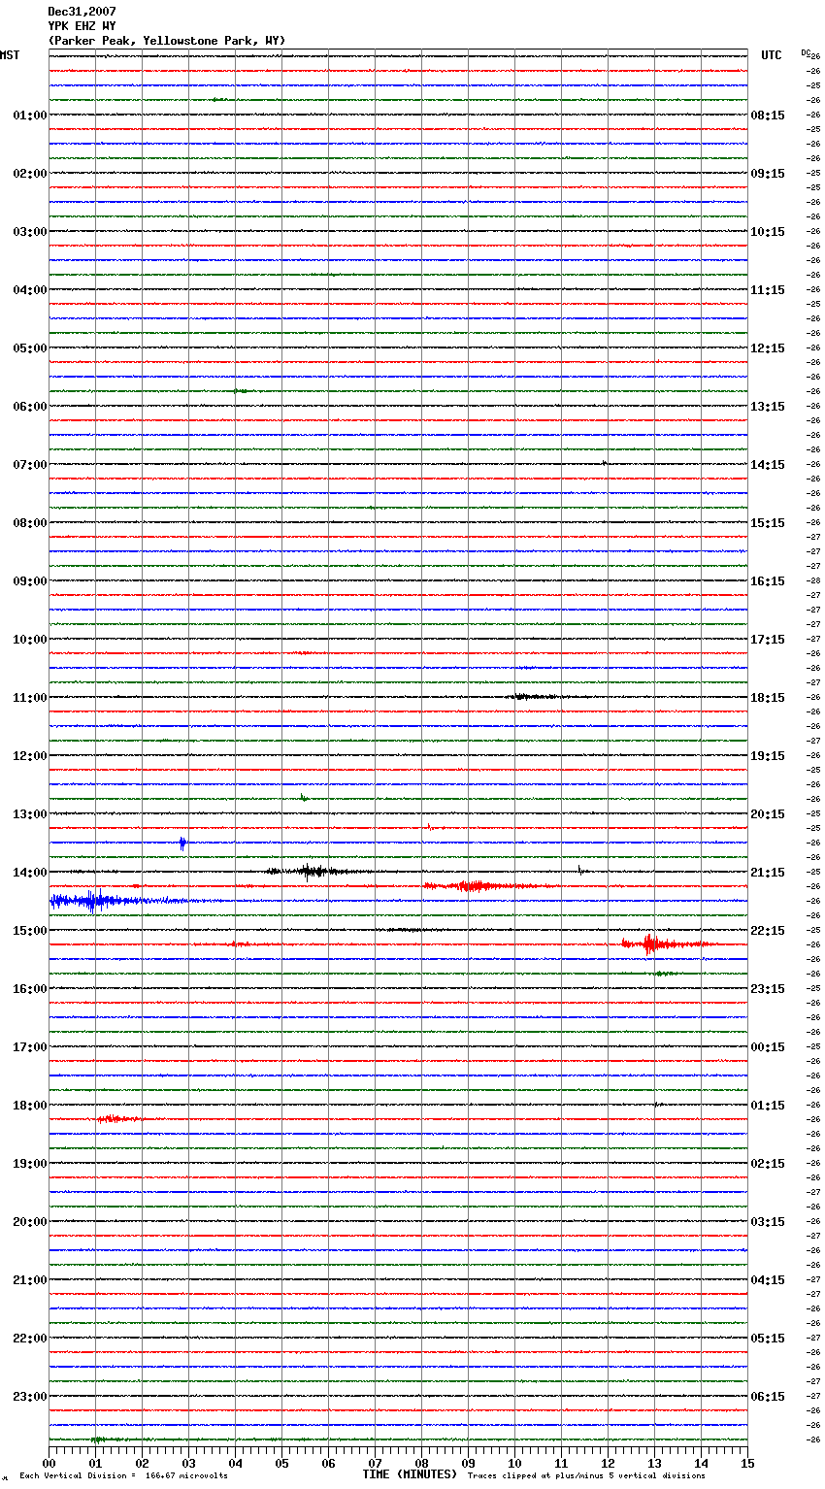The width and height of the screenshot is (825, 1489).
Task: Click the 20:15 UTC time label
Action: [768, 814]
